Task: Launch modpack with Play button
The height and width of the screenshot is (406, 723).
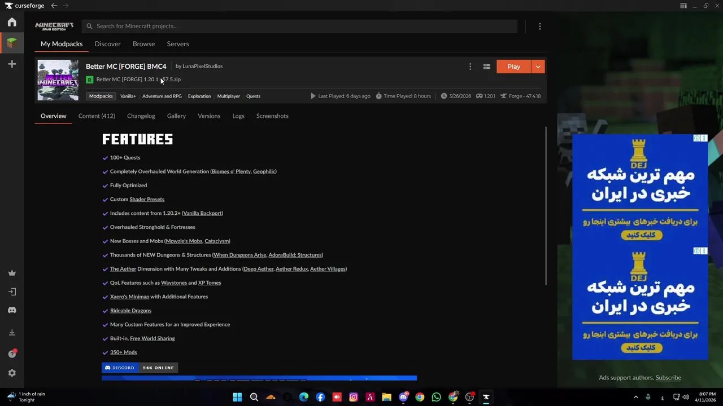Action: point(513,67)
